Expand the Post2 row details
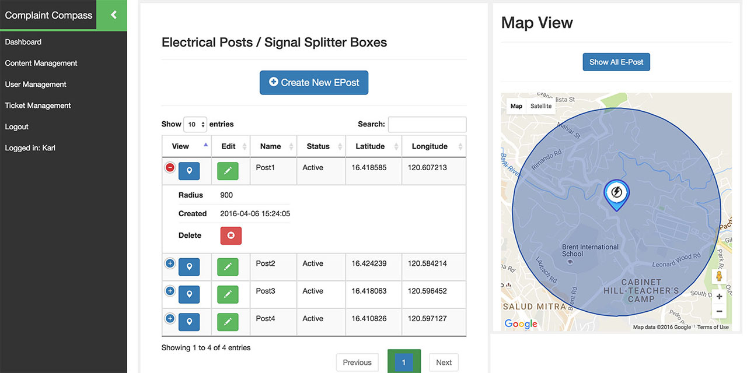The image size is (747, 373). coord(170,263)
